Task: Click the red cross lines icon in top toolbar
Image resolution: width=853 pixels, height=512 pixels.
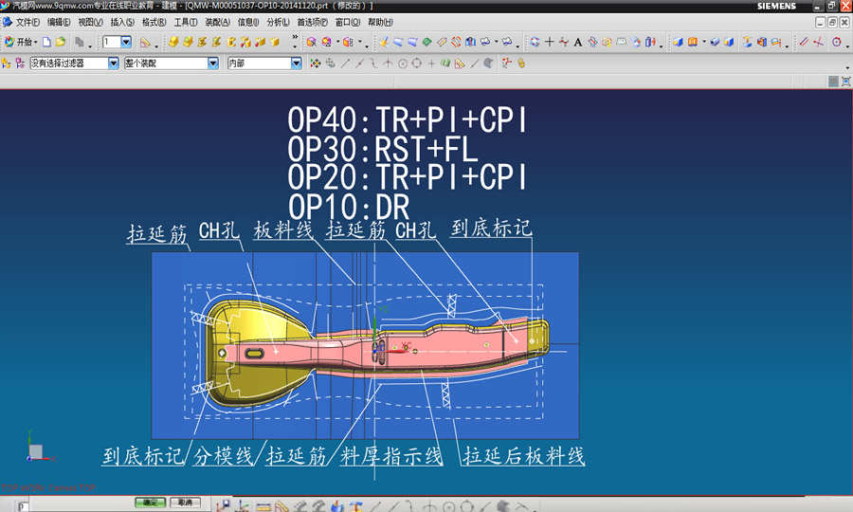Action: click(x=818, y=42)
